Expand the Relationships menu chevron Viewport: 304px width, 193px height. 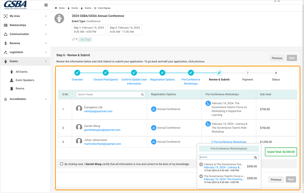click(x=46, y=25)
